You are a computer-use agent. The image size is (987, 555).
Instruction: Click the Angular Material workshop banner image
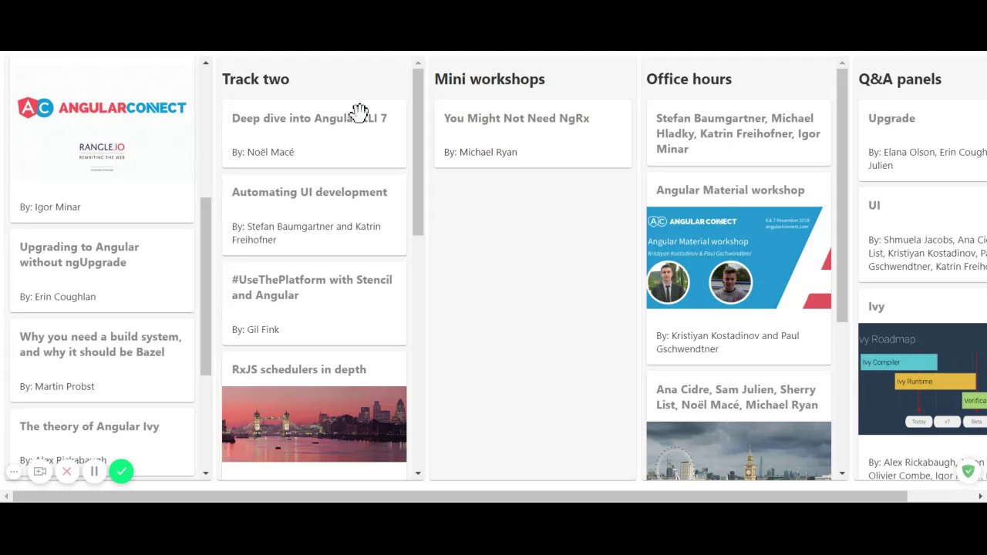click(739, 257)
